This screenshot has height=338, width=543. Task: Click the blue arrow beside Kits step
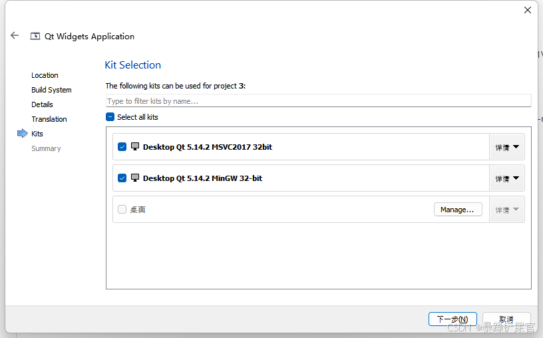[x=22, y=133]
